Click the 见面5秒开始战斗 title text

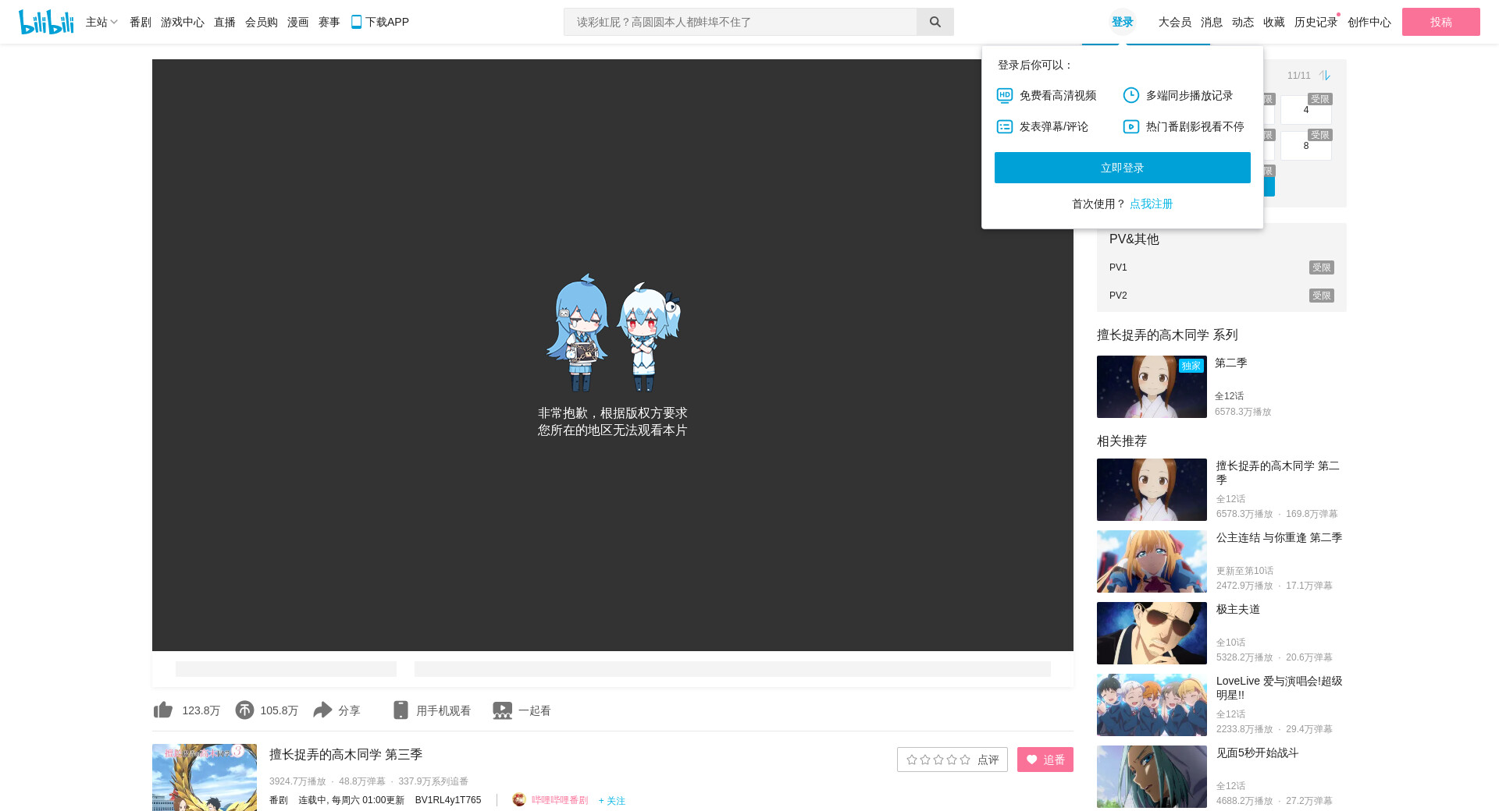1258,753
